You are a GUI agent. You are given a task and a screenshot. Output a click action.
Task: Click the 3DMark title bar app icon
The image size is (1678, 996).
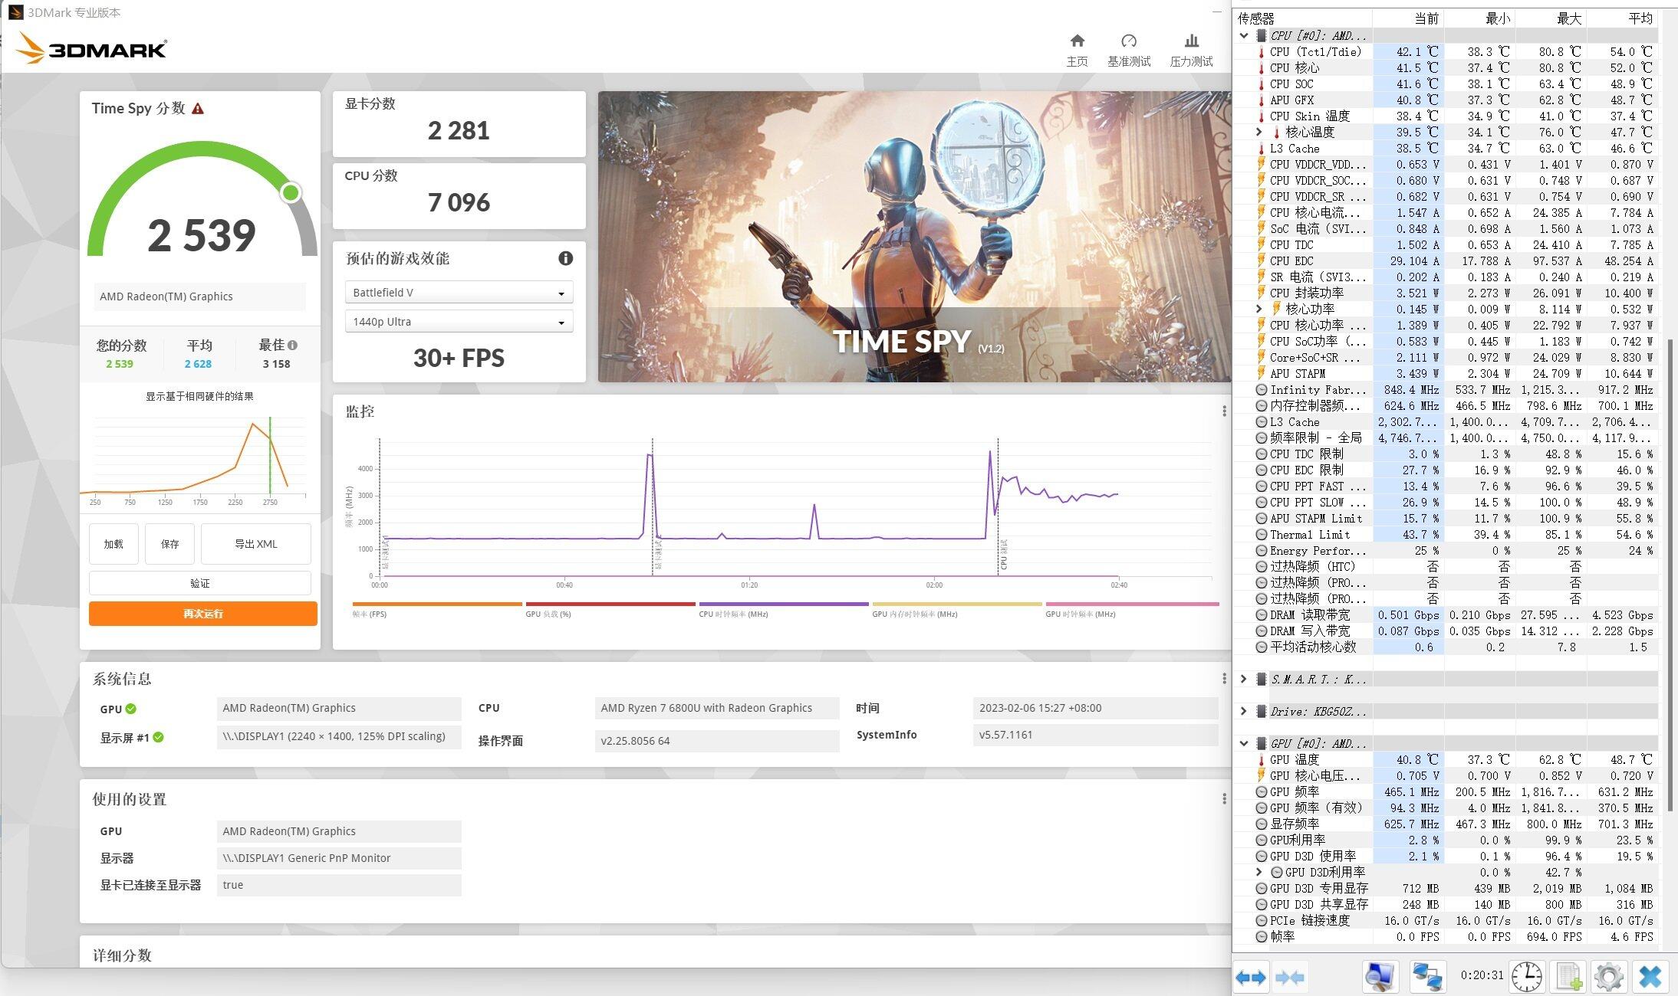tap(15, 12)
